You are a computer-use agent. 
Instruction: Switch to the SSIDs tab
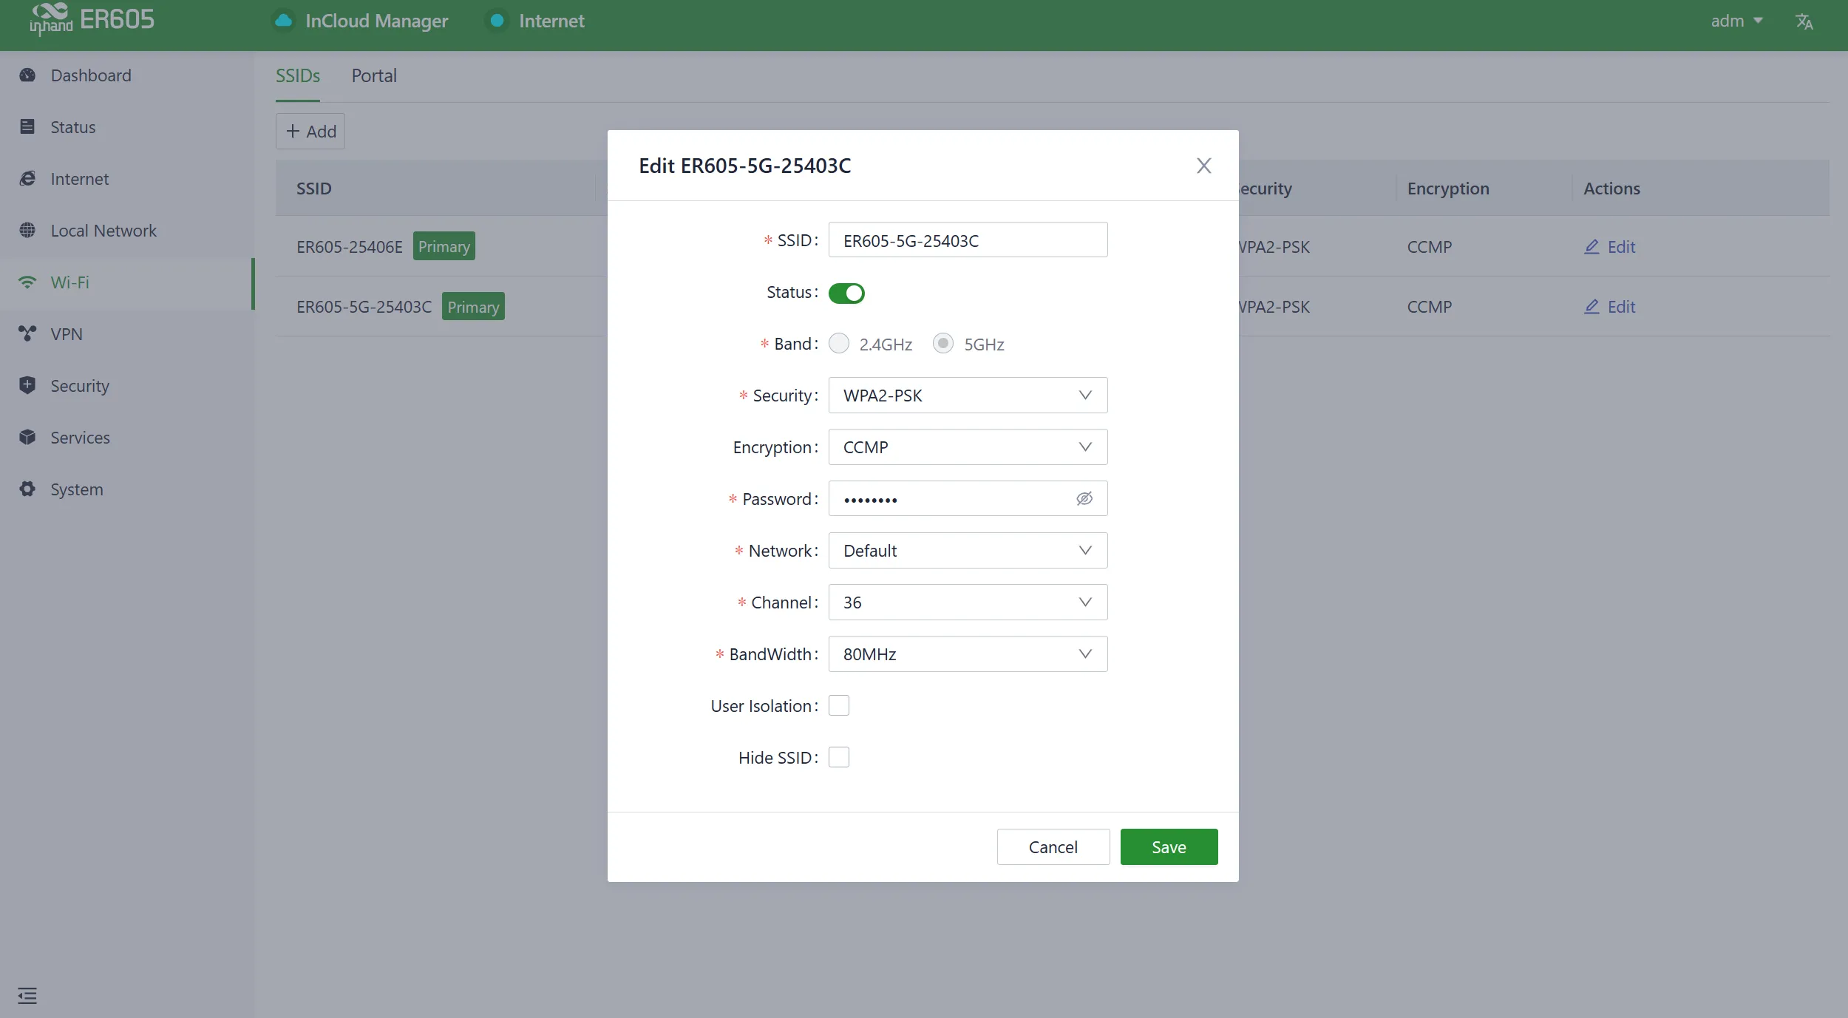(298, 76)
